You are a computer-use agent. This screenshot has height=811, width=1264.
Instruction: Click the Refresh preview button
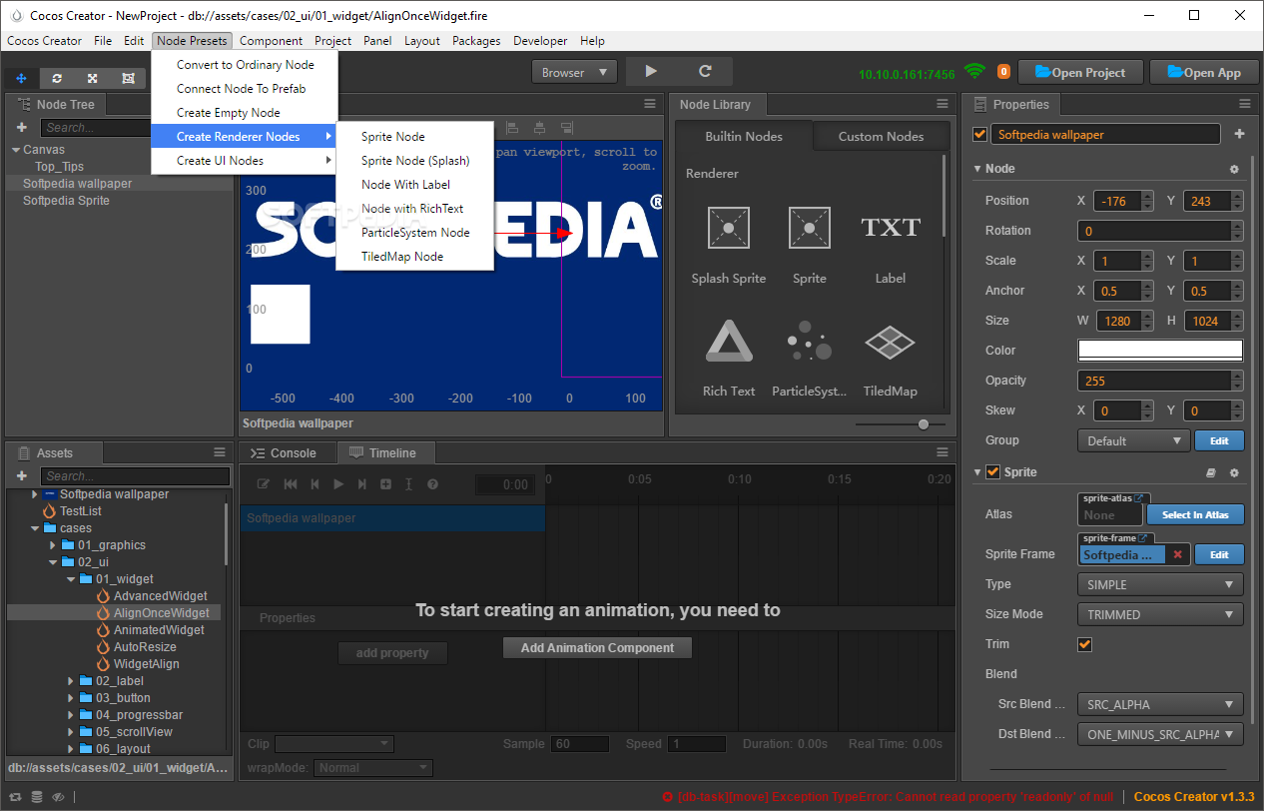point(705,72)
